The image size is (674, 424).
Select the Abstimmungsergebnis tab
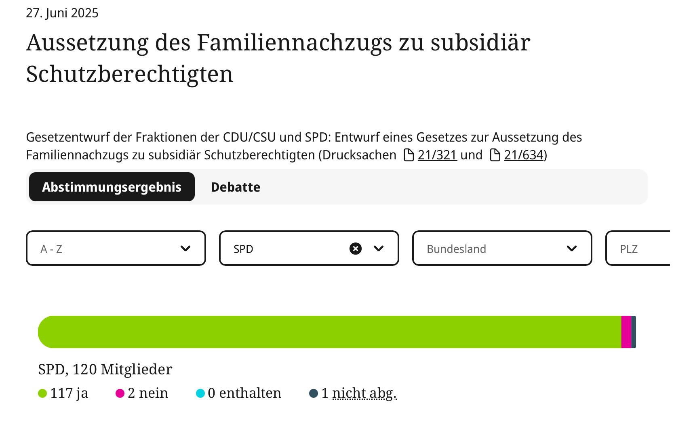click(112, 187)
